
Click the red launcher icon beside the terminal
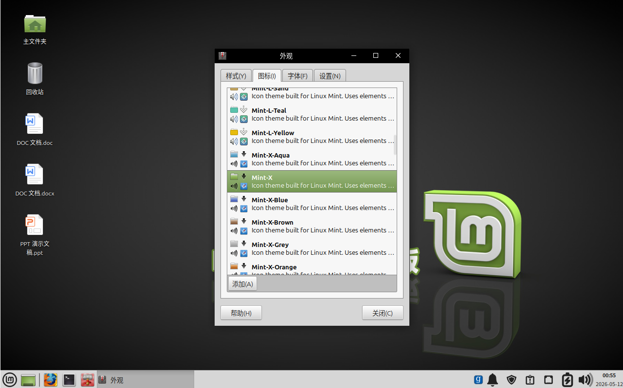(x=88, y=380)
